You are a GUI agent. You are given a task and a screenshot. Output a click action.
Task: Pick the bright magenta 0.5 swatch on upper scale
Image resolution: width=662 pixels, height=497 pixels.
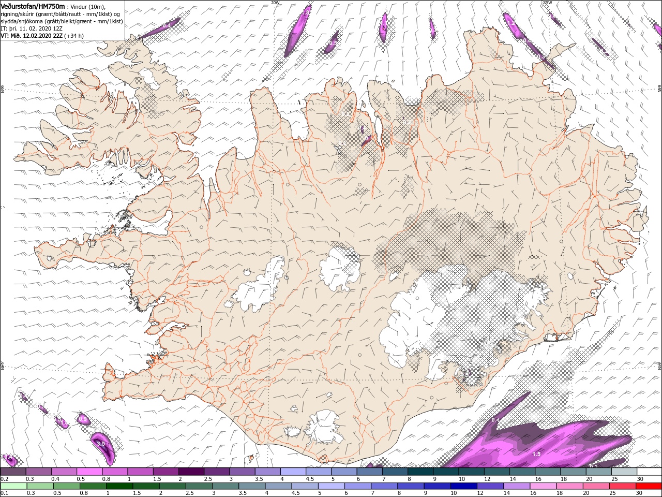click(x=90, y=472)
